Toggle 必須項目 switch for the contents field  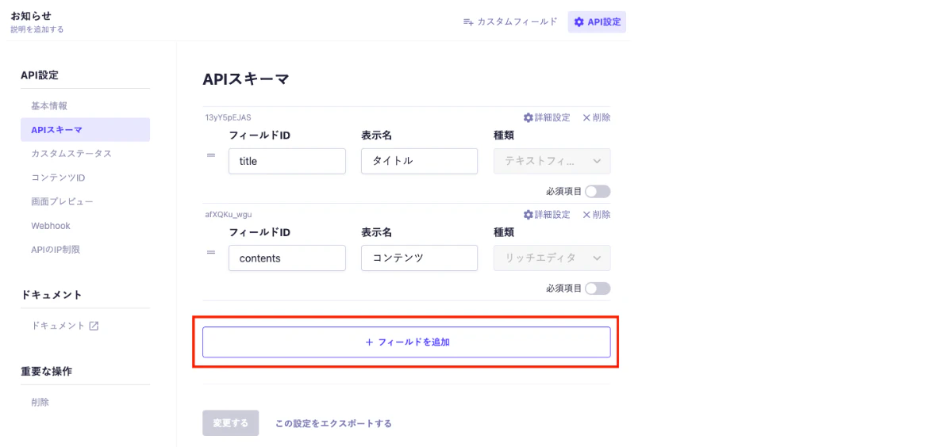click(598, 288)
